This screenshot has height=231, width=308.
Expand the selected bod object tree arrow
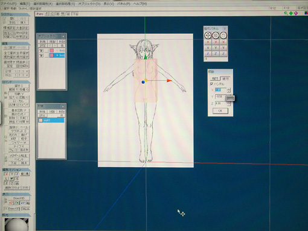pos(57,55)
